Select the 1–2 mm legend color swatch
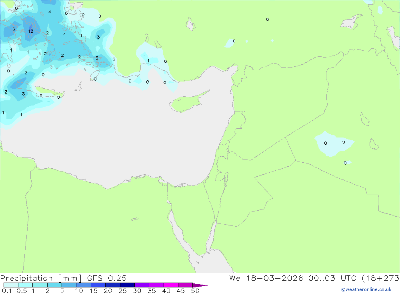Viewport: 400px width, 293px height. [x=40, y=285]
